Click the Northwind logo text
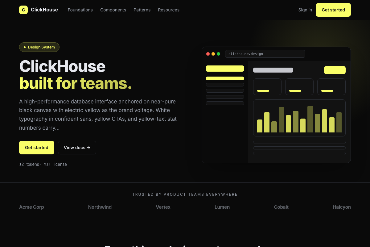 point(100,207)
